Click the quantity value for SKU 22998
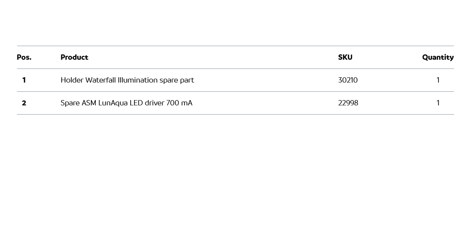Screen dimensions: 475x237 [x=438, y=103]
